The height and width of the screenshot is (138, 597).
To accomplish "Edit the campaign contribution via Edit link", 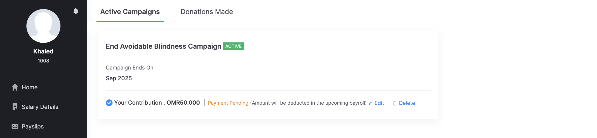I will point(379,103).
